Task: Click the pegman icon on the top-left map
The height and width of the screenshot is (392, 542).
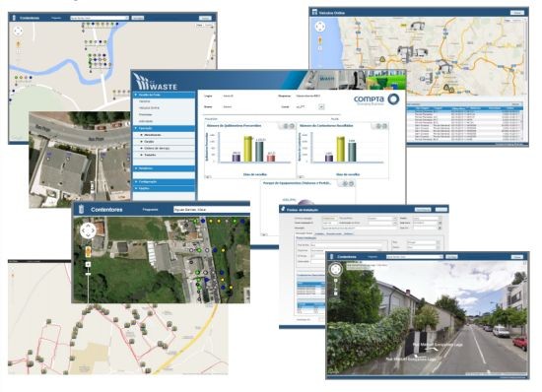Action: [x=18, y=44]
